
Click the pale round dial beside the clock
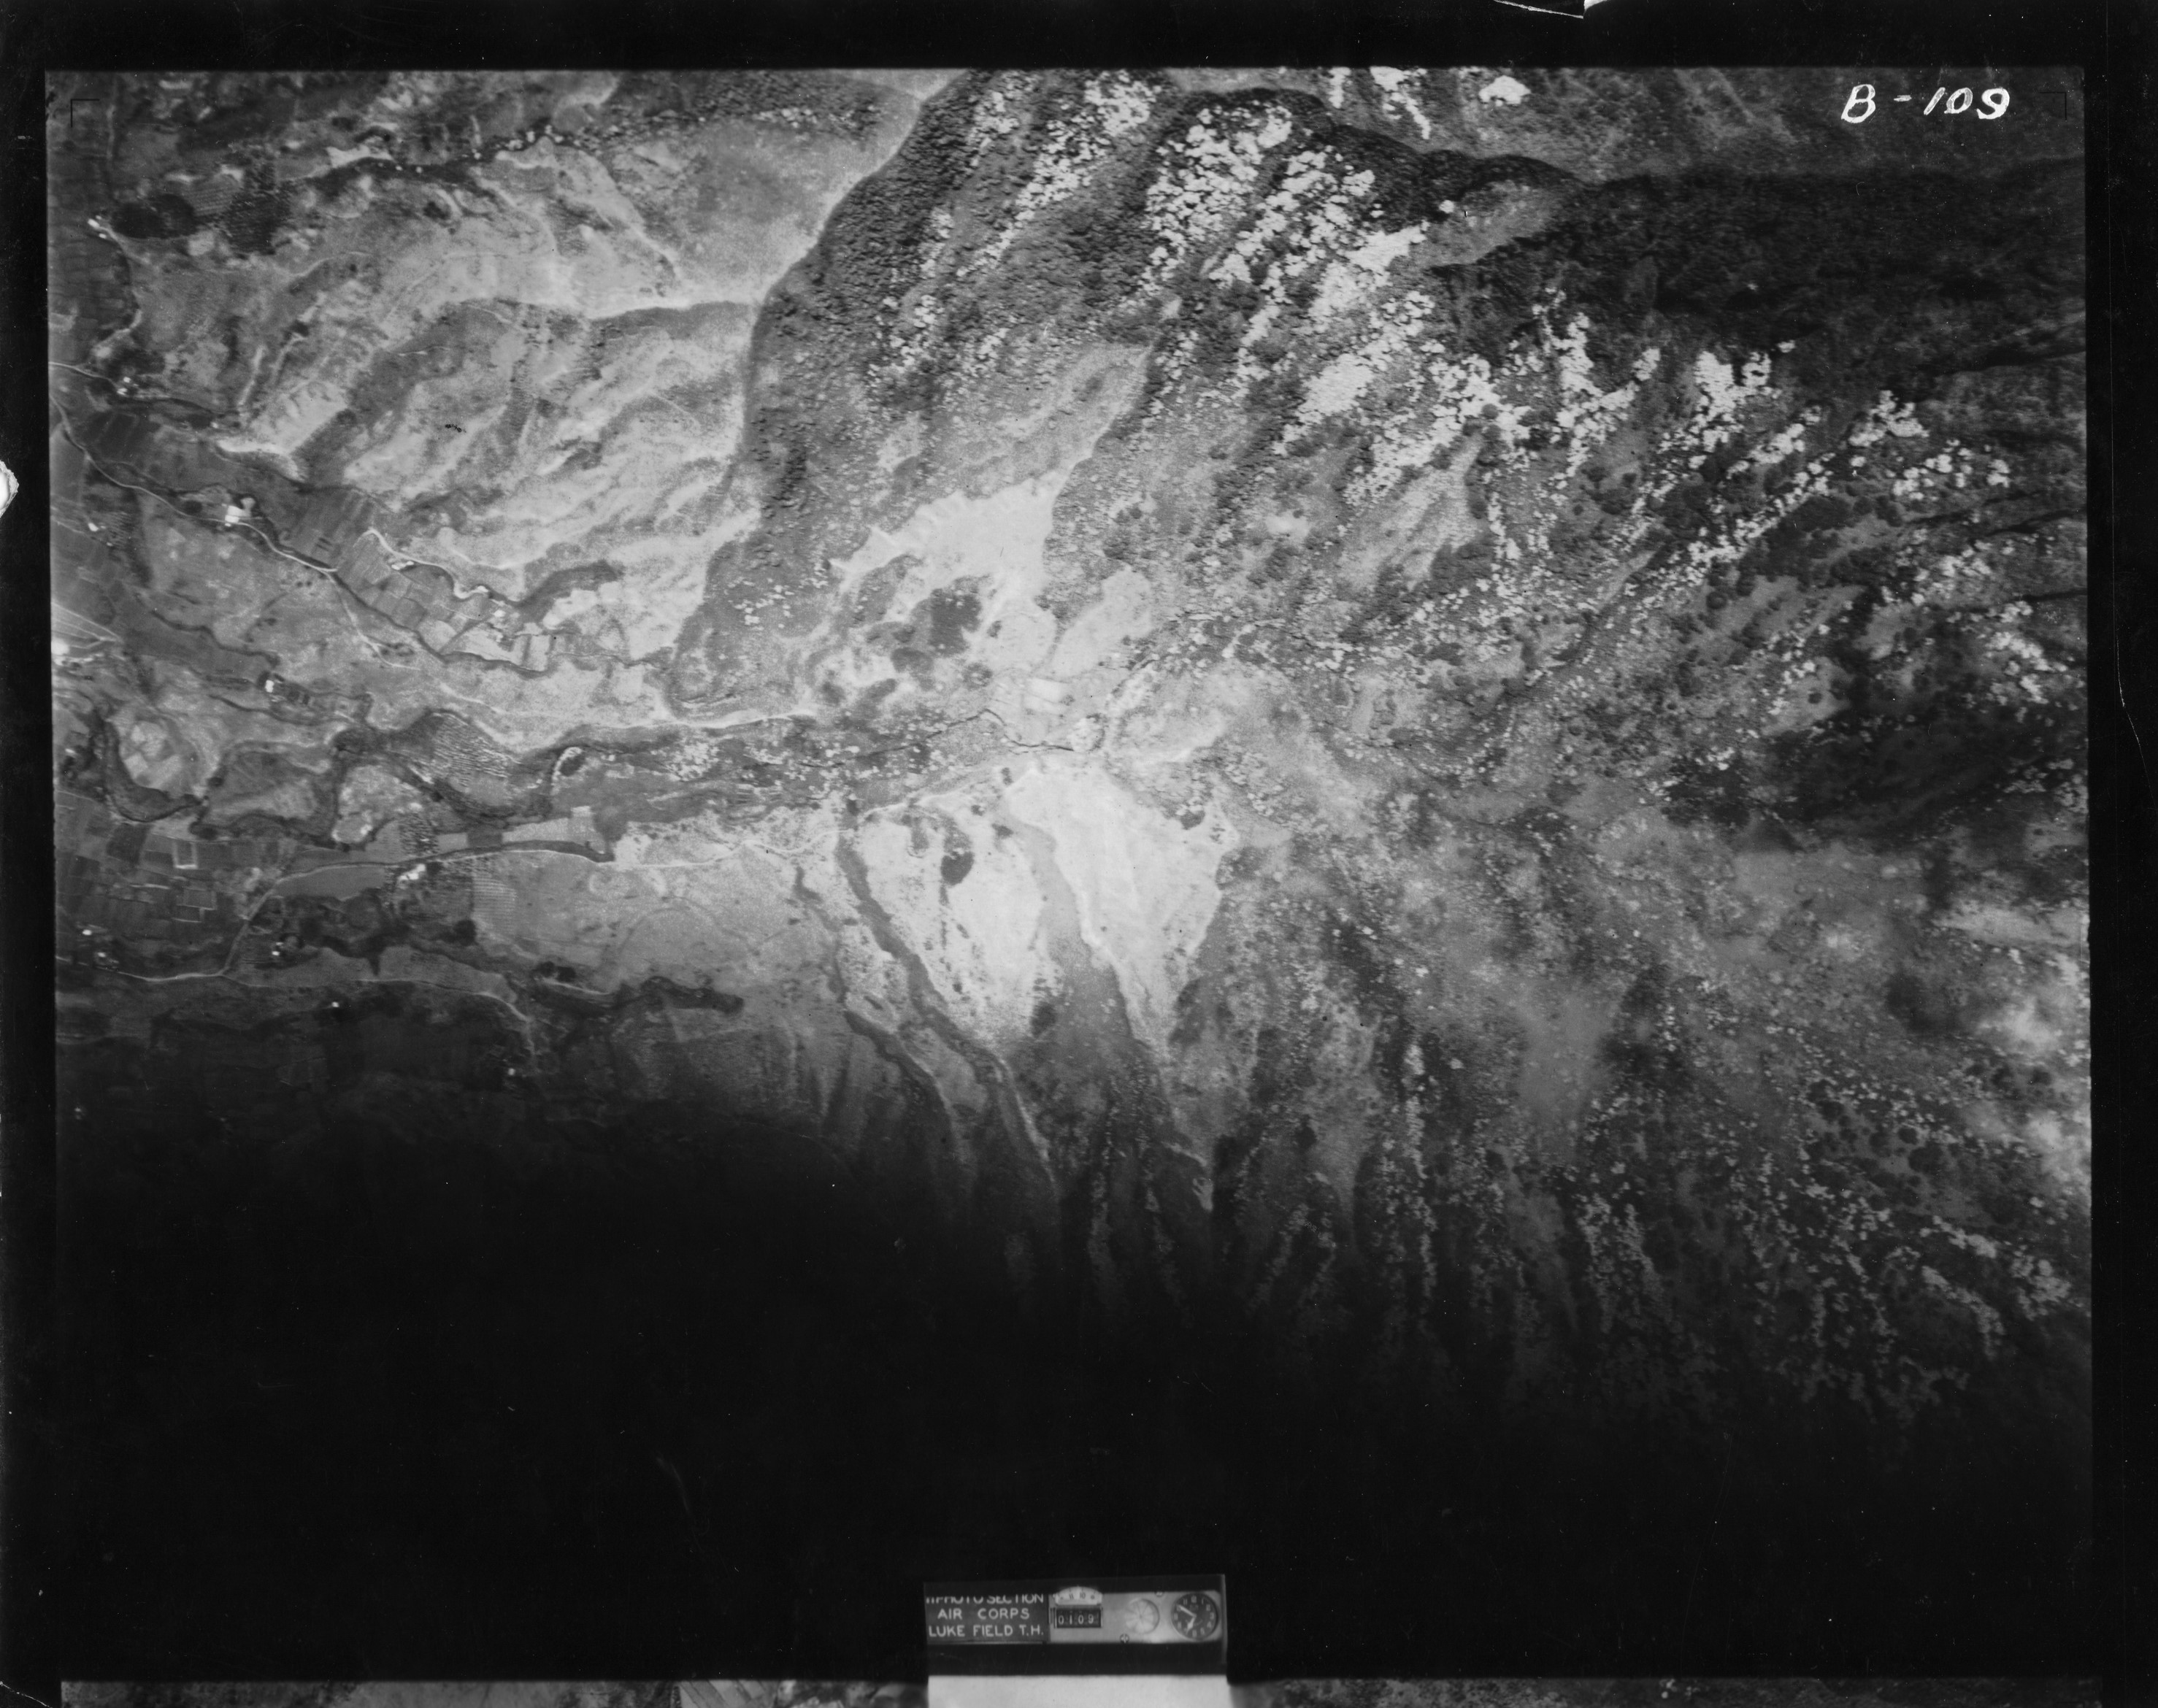coord(1142,1616)
